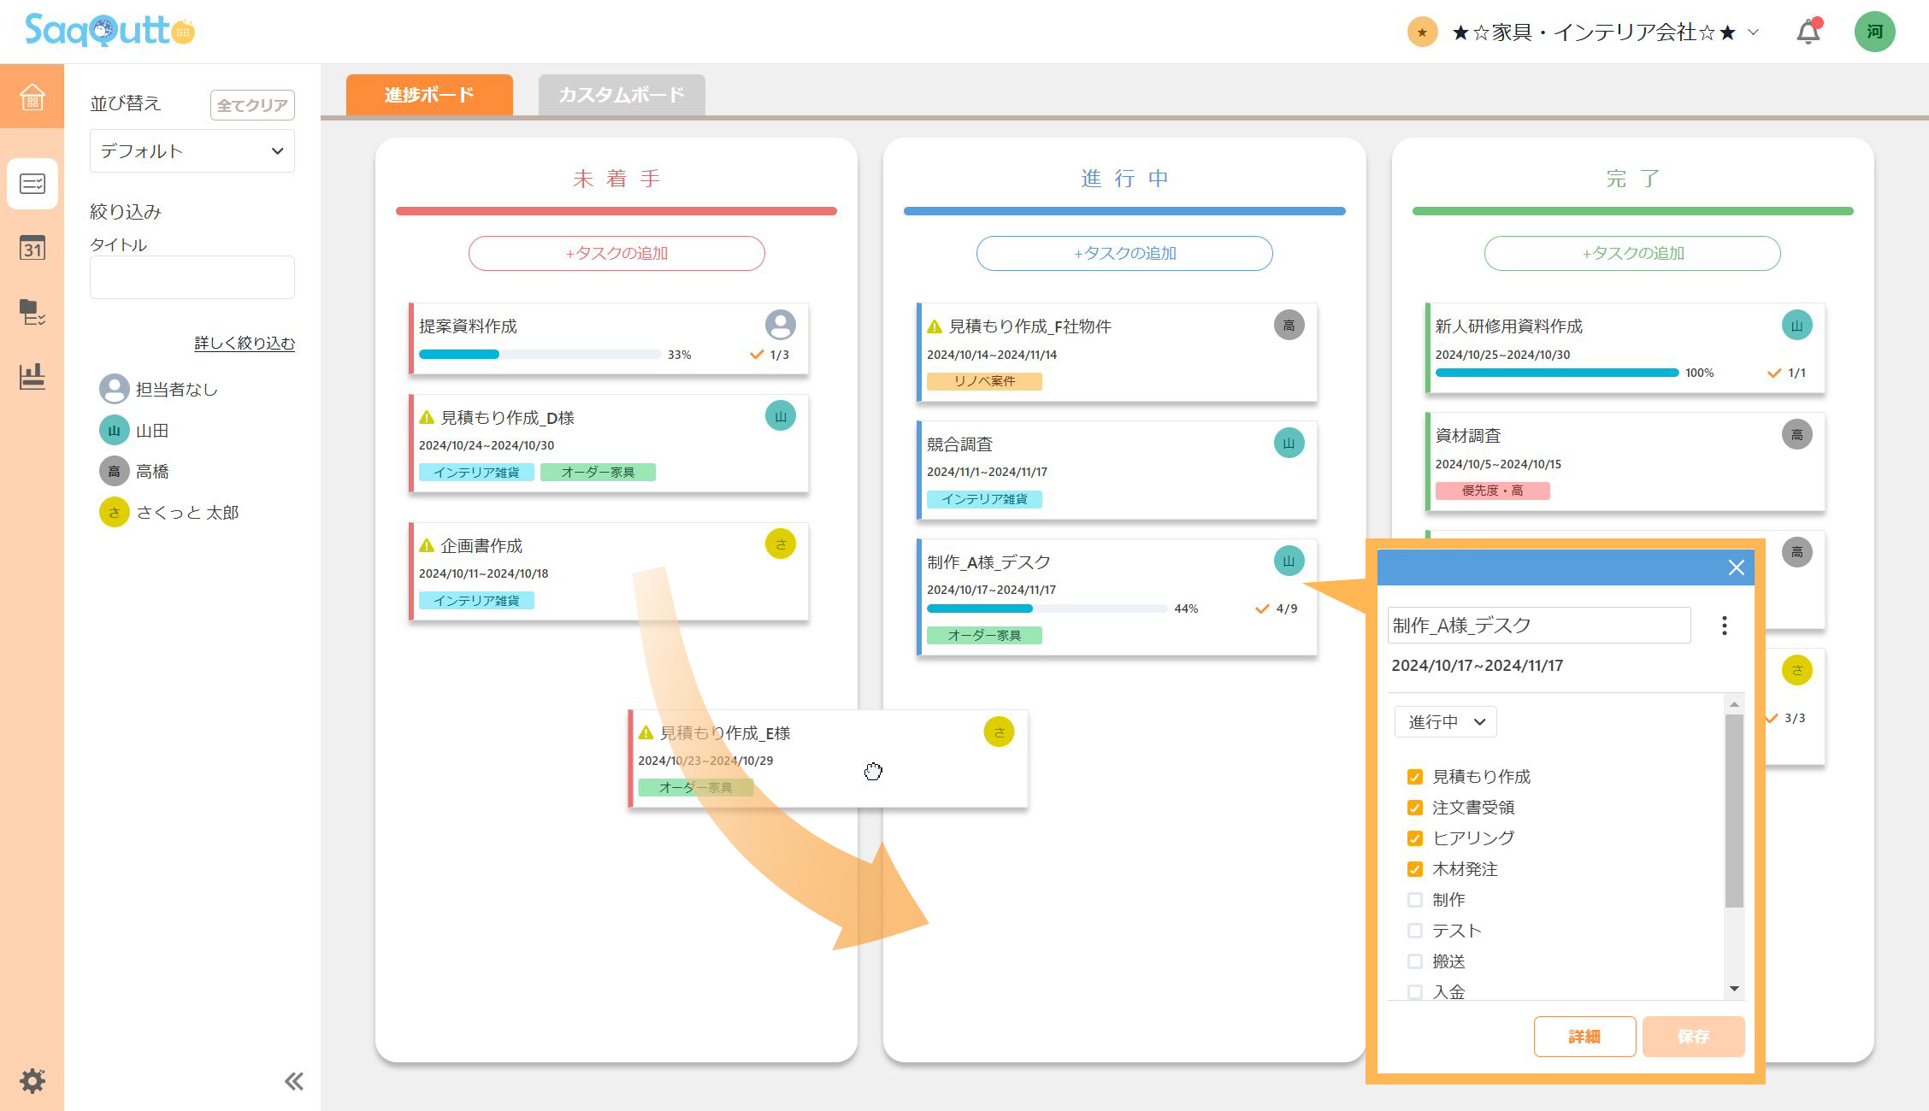Viewport: 1929px width, 1111px height.
Task: Click the green user avatar 河
Action: click(x=1874, y=32)
